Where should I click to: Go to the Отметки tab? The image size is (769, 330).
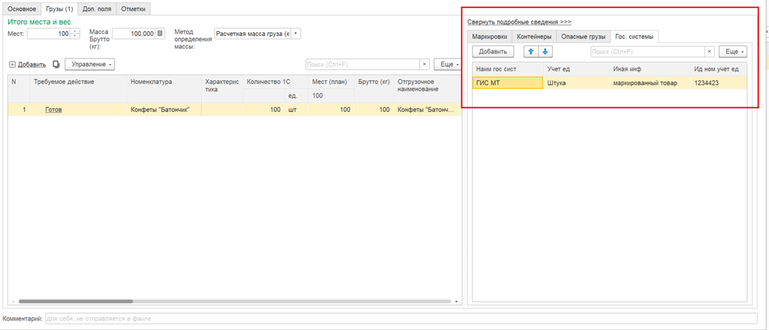133,9
